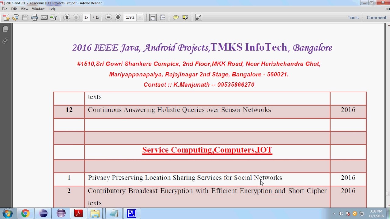Show Page Thumbnails panel icon
The height and width of the screenshot is (219, 390).
tap(5, 29)
